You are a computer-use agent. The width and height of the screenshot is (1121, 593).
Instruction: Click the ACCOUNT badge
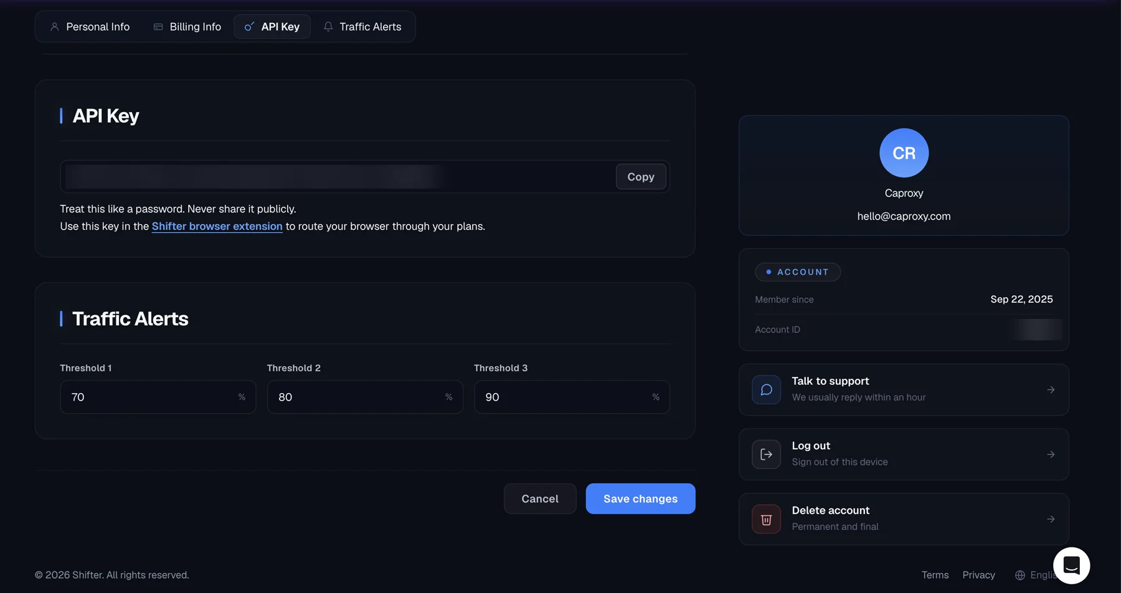click(798, 272)
